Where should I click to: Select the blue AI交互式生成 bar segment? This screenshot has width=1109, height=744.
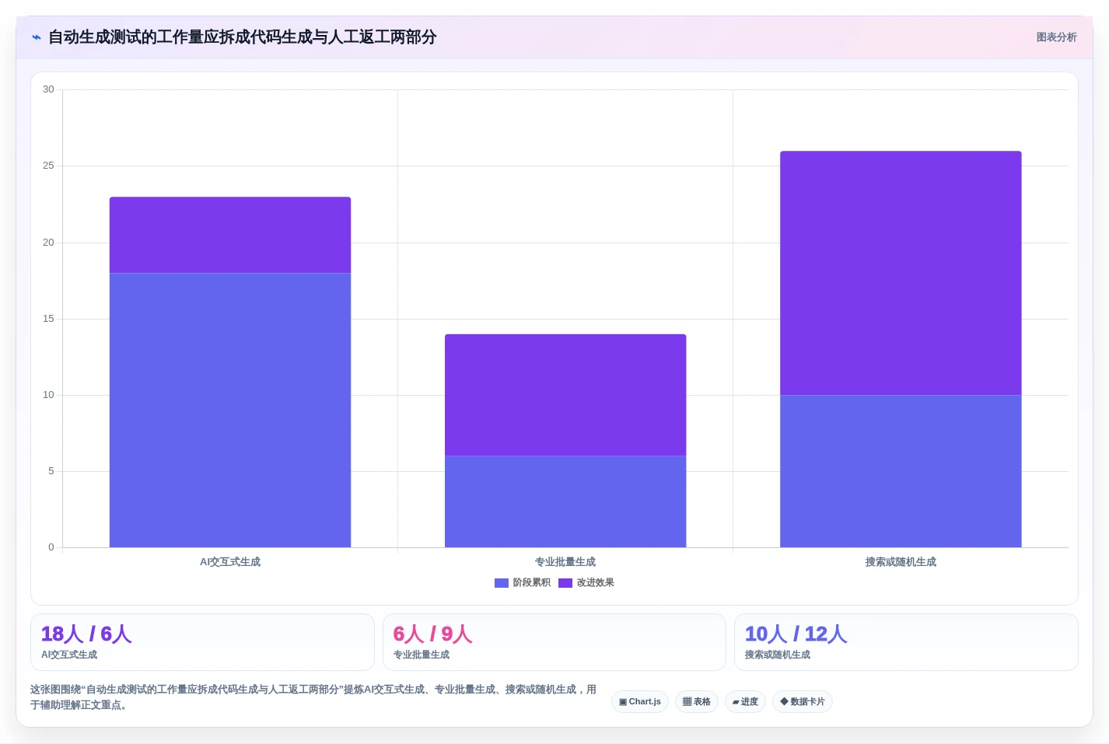click(230, 410)
